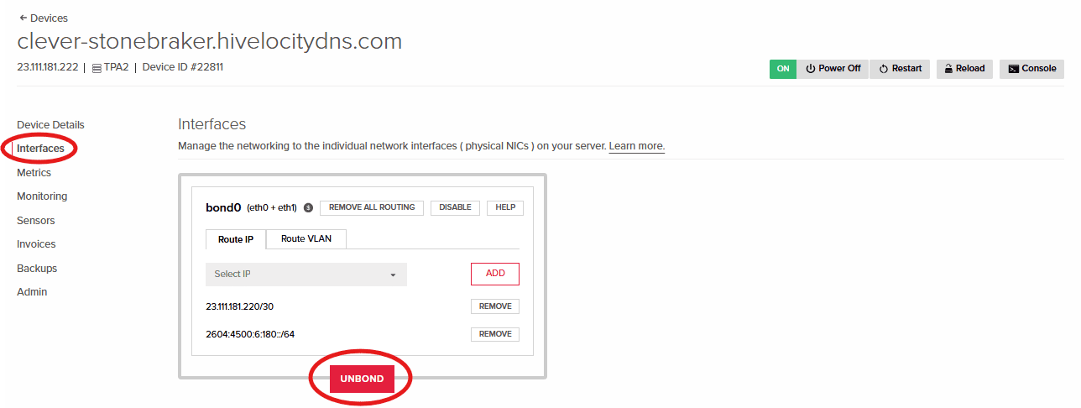Image resolution: width=1081 pixels, height=408 pixels.
Task: Click the red UNBOND button
Action: (362, 379)
